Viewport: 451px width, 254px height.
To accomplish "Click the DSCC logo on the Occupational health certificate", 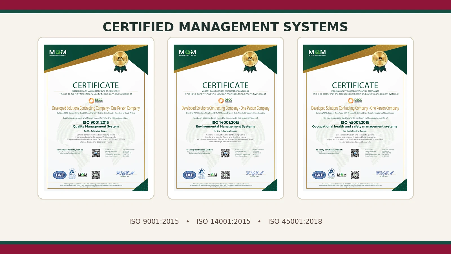I will pos(355,100).
